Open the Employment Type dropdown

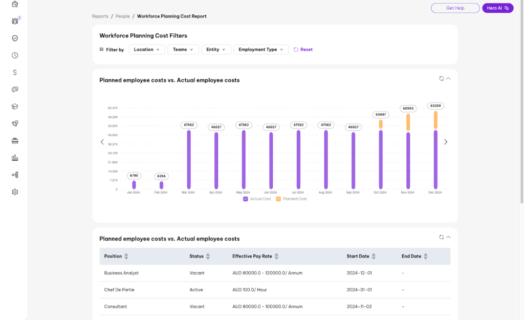[261, 49]
